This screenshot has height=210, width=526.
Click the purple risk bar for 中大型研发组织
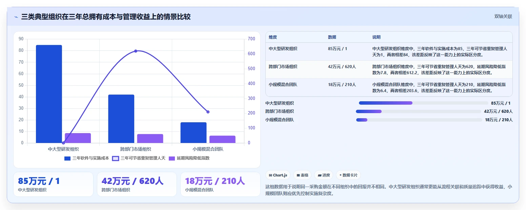tap(78, 138)
